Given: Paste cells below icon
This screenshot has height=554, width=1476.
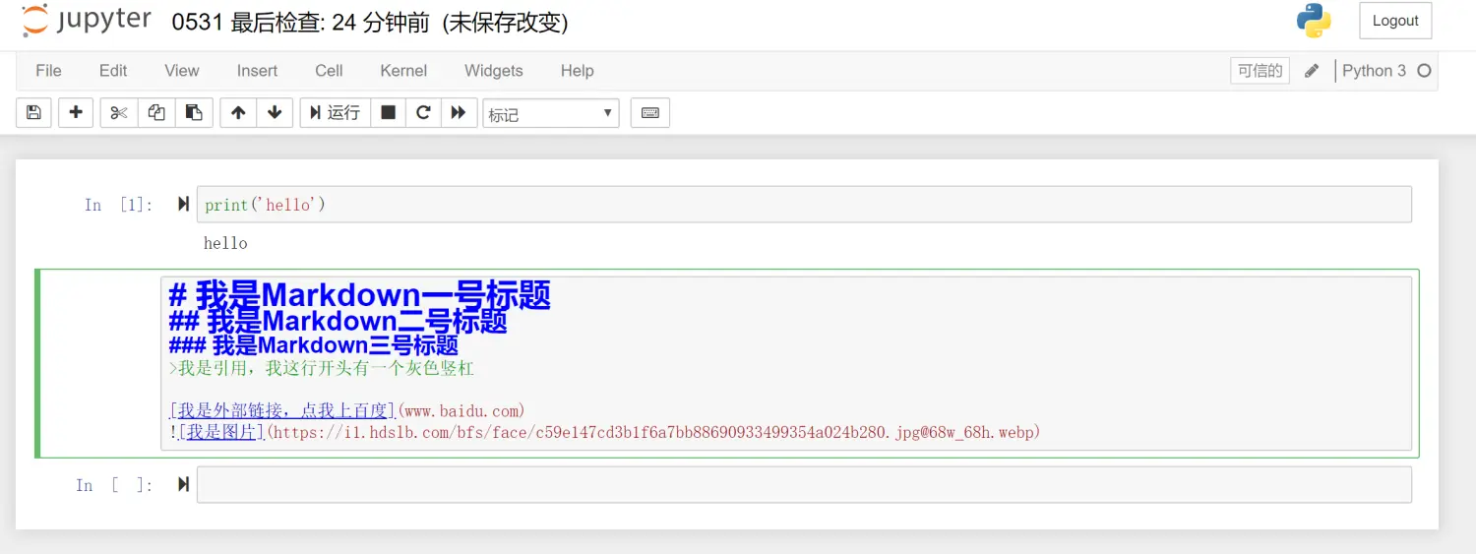Looking at the screenshot, I should [194, 113].
